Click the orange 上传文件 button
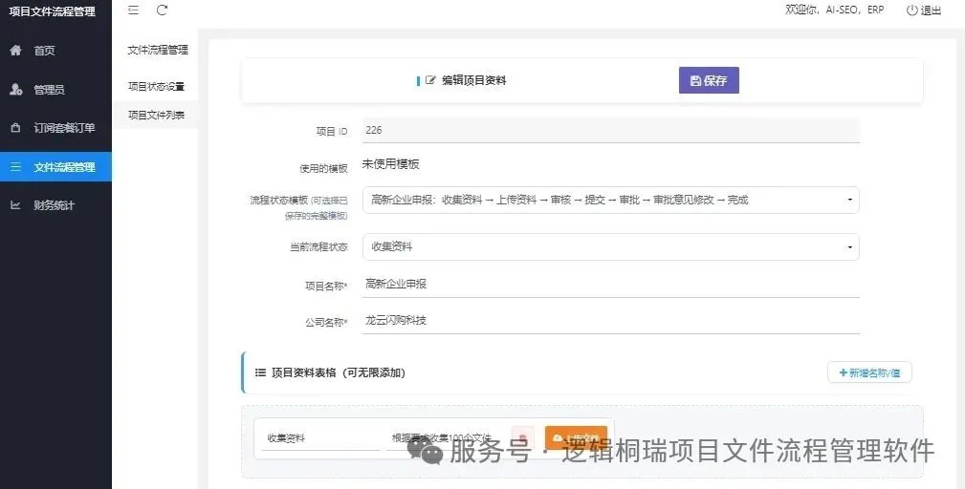The width and height of the screenshot is (965, 489). click(576, 438)
